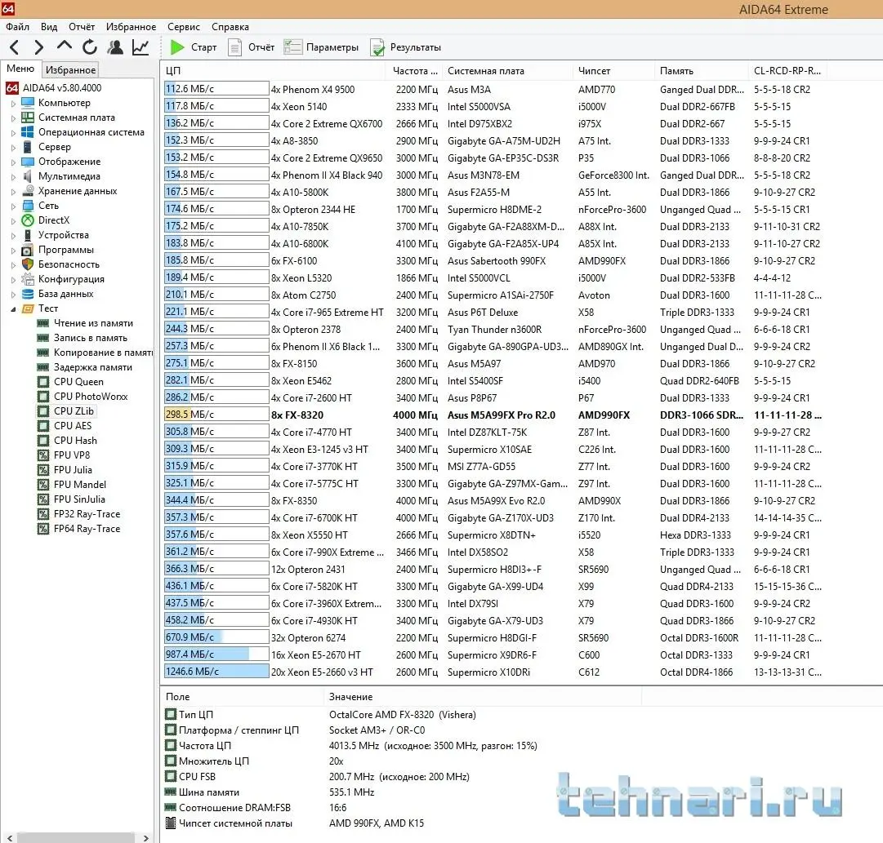Select the Программы icon in tree
Image resolution: width=883 pixels, height=843 pixels.
[28, 250]
